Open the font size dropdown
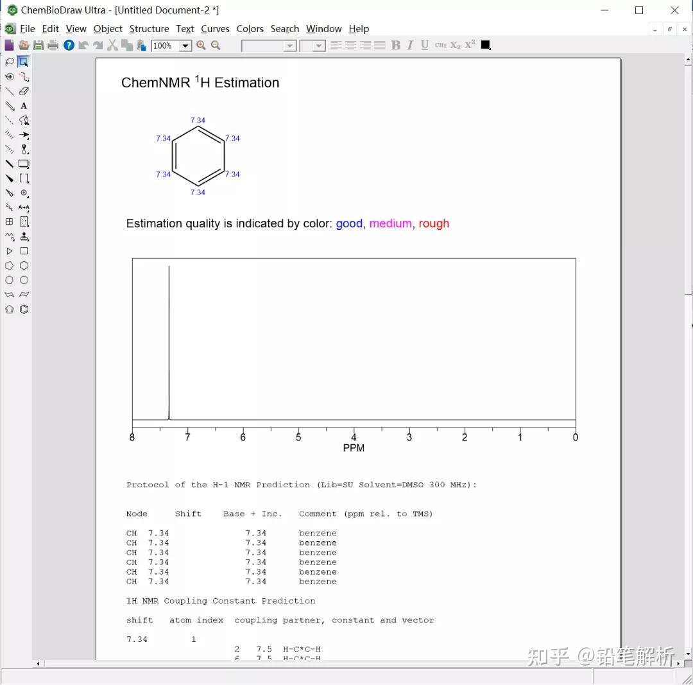The height and width of the screenshot is (685, 693). [318, 45]
